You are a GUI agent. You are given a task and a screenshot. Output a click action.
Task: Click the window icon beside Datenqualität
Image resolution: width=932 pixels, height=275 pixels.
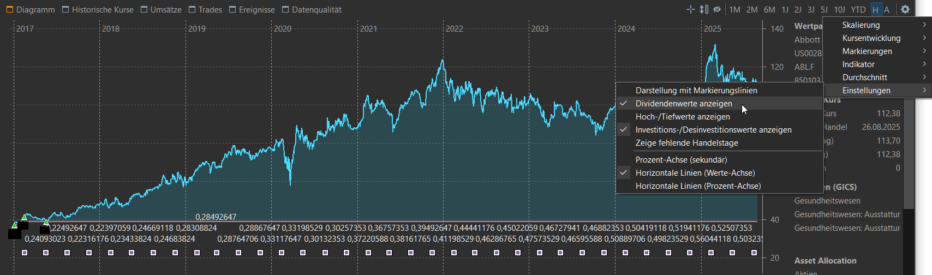coord(285,10)
